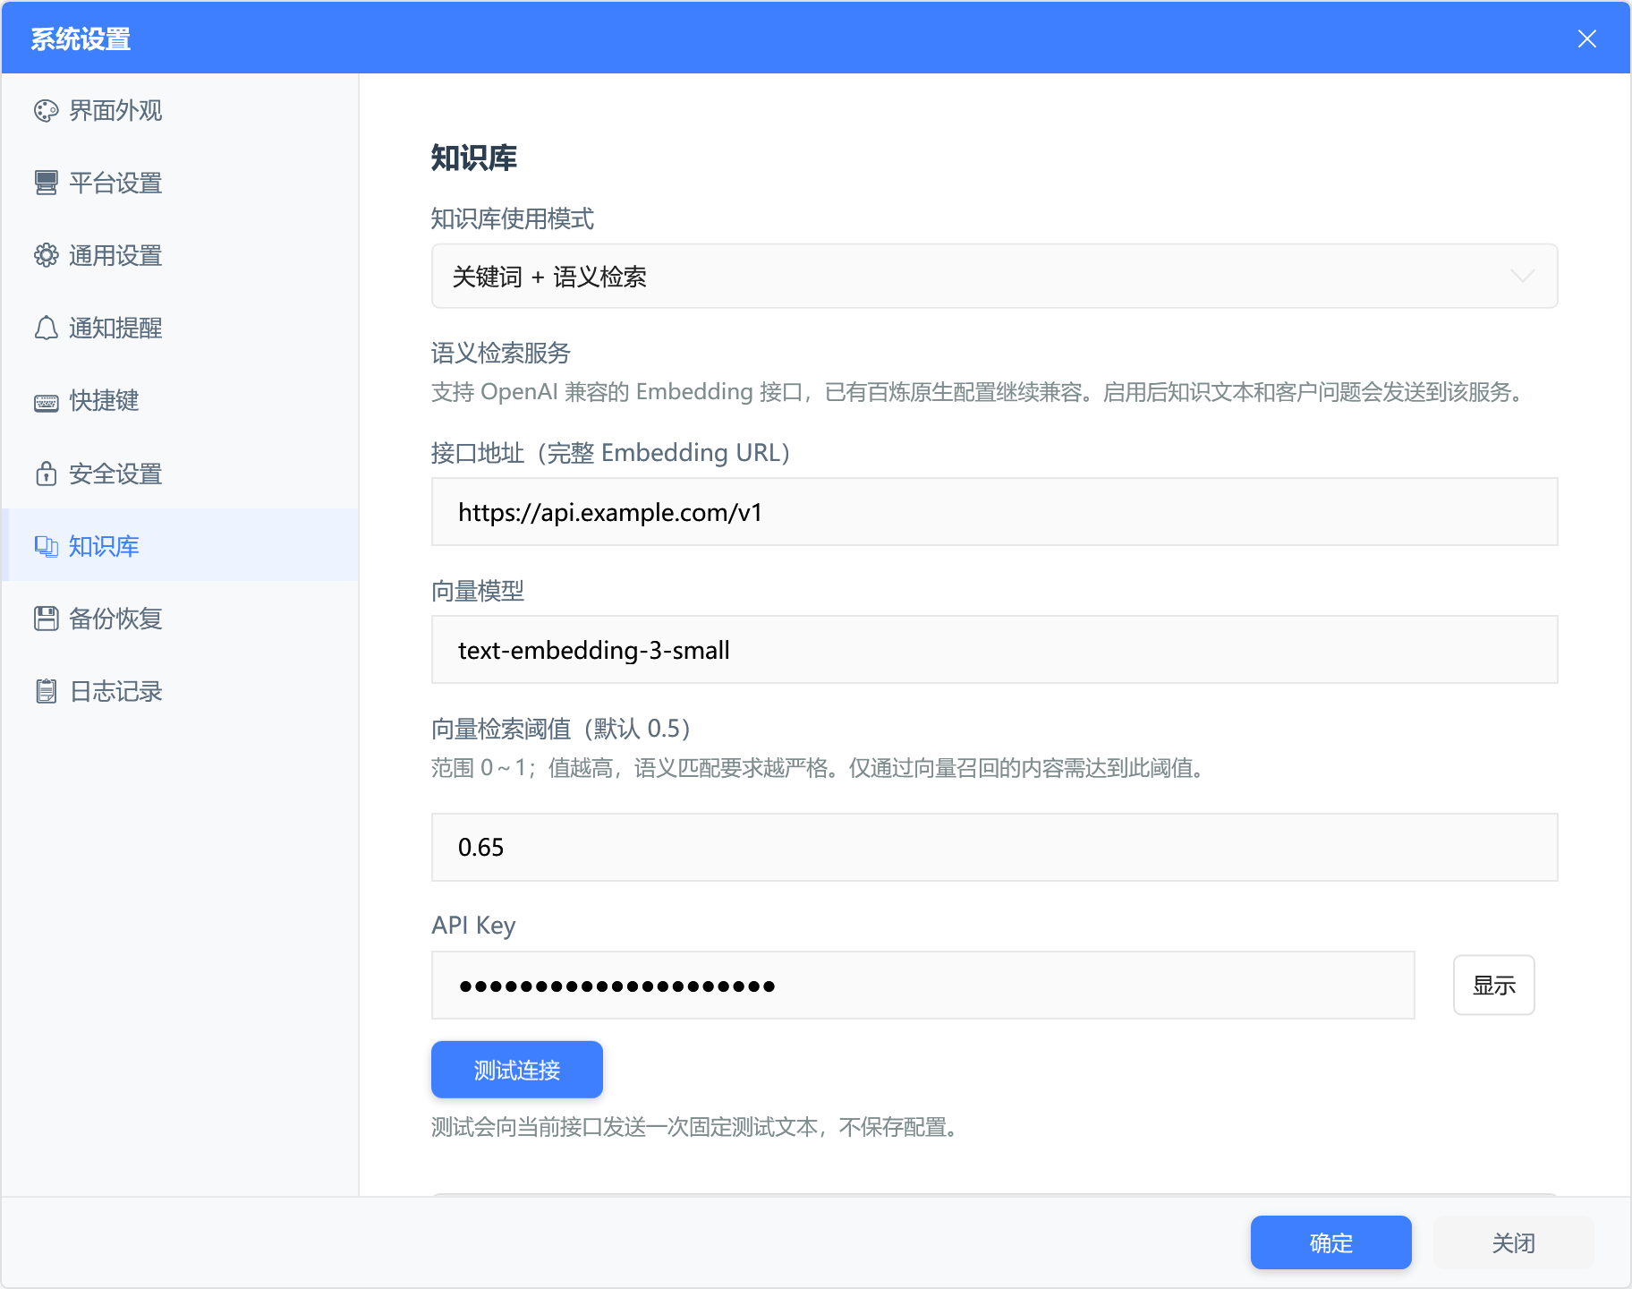Open the 备份恢复 section
The height and width of the screenshot is (1289, 1632).
180,619
